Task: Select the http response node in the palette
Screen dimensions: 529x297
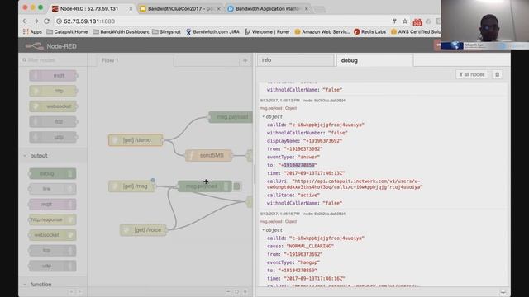Action: [53, 219]
